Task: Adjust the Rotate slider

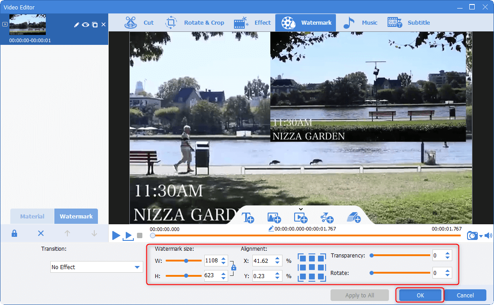Action: point(400,273)
